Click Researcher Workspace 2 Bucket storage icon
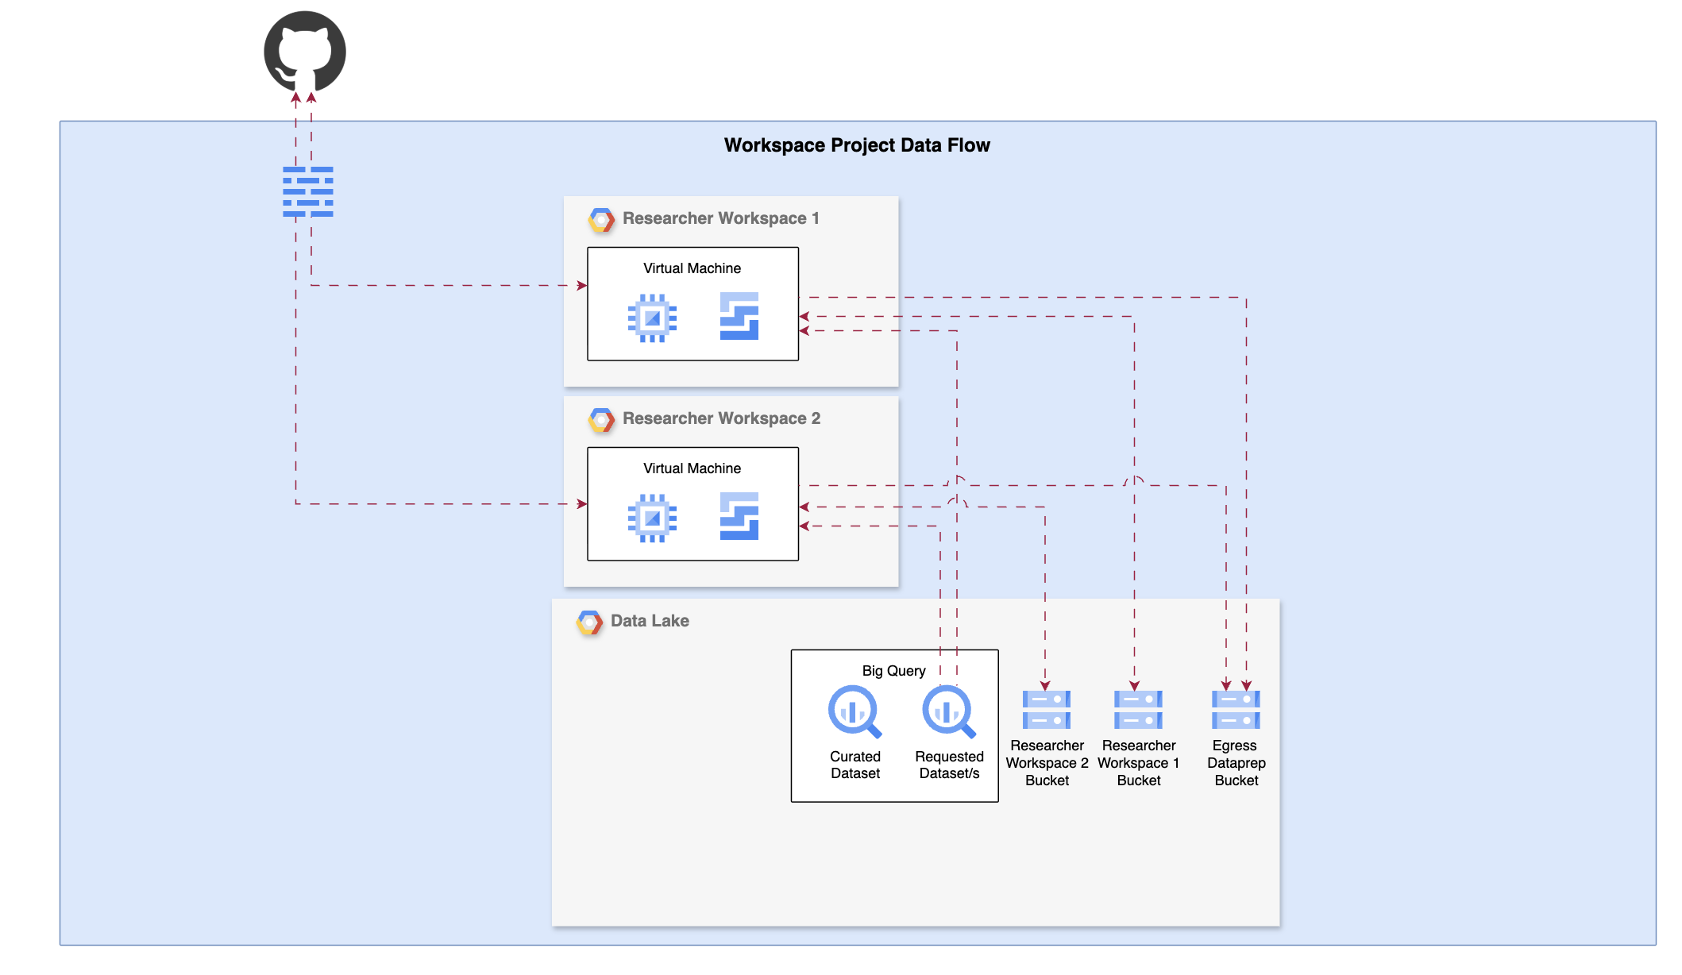Screen dimensions: 1682x975 tap(1046, 710)
